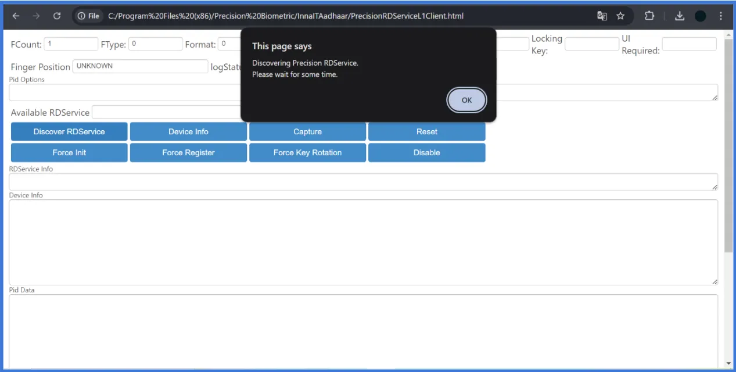
Task: Open the browser three-dot menu
Action: [721, 16]
